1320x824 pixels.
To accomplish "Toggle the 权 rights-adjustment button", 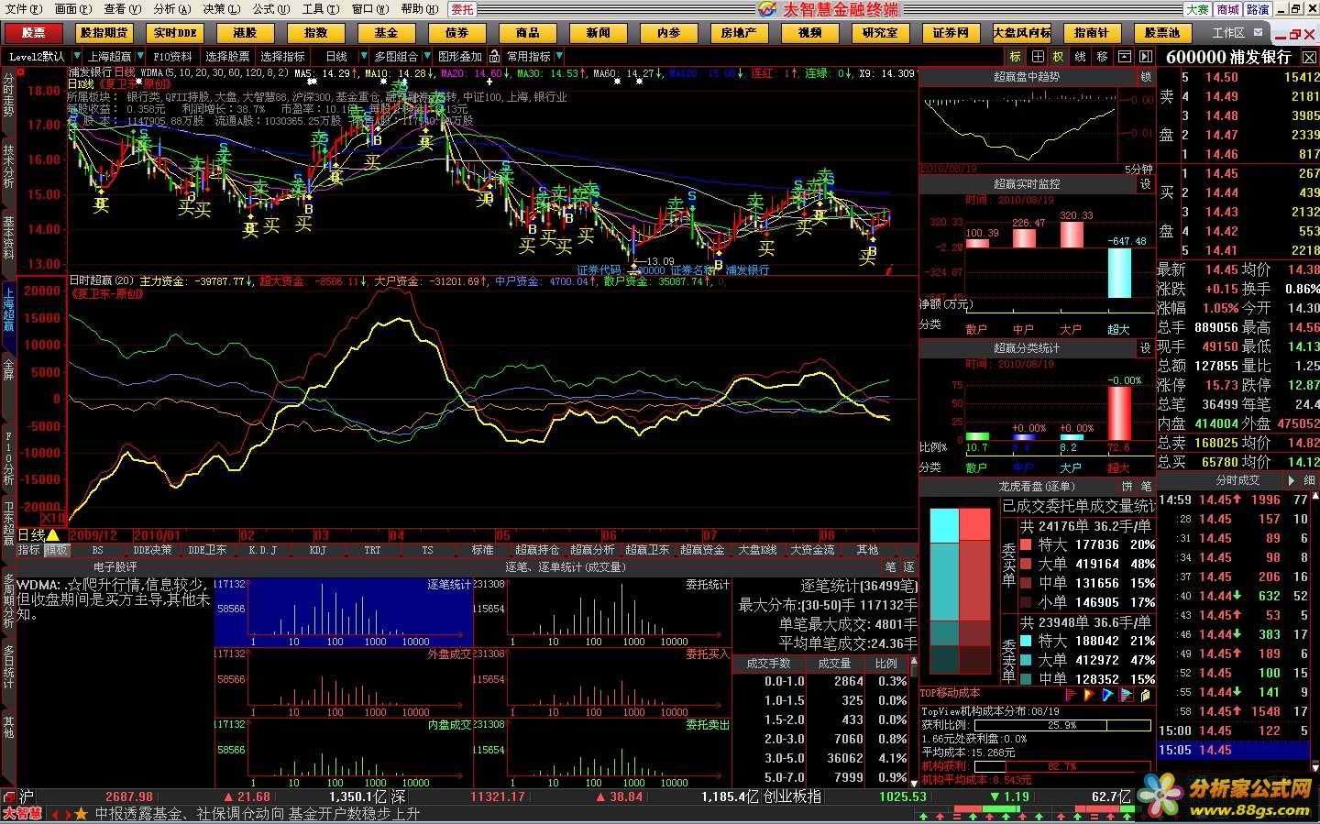I will [1059, 57].
